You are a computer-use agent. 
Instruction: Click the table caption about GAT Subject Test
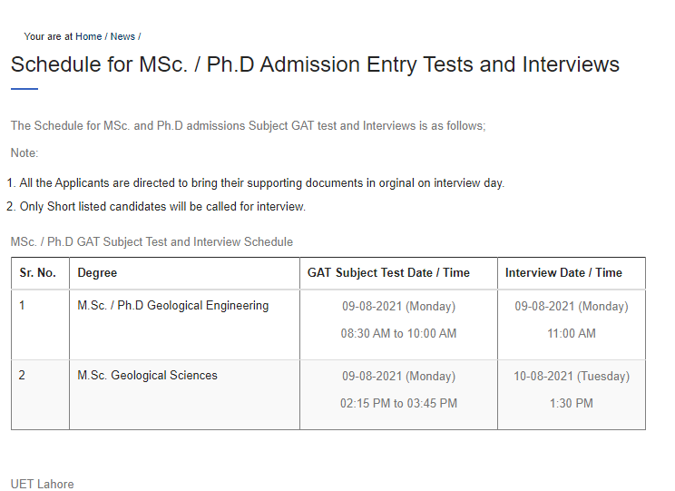point(152,242)
